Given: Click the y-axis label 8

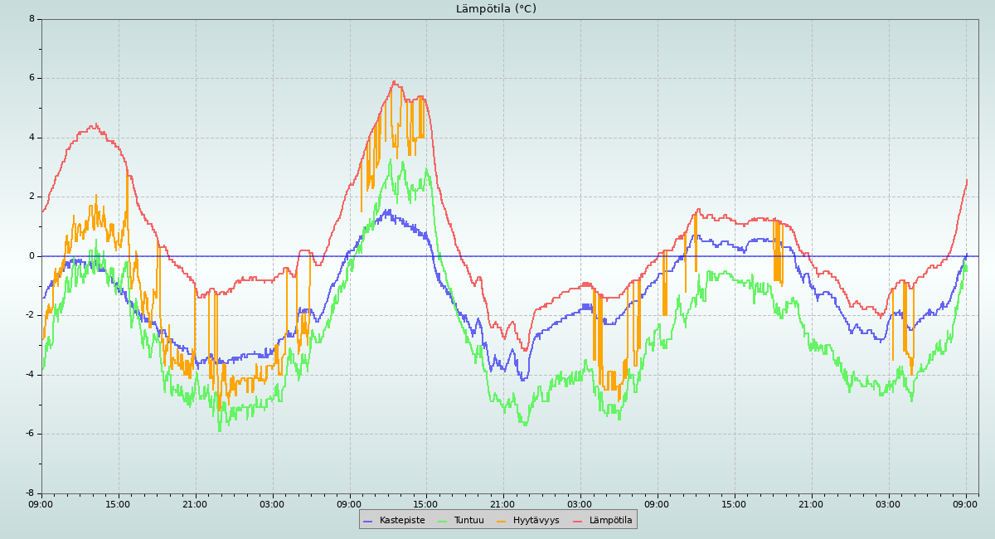Looking at the screenshot, I should tap(32, 19).
